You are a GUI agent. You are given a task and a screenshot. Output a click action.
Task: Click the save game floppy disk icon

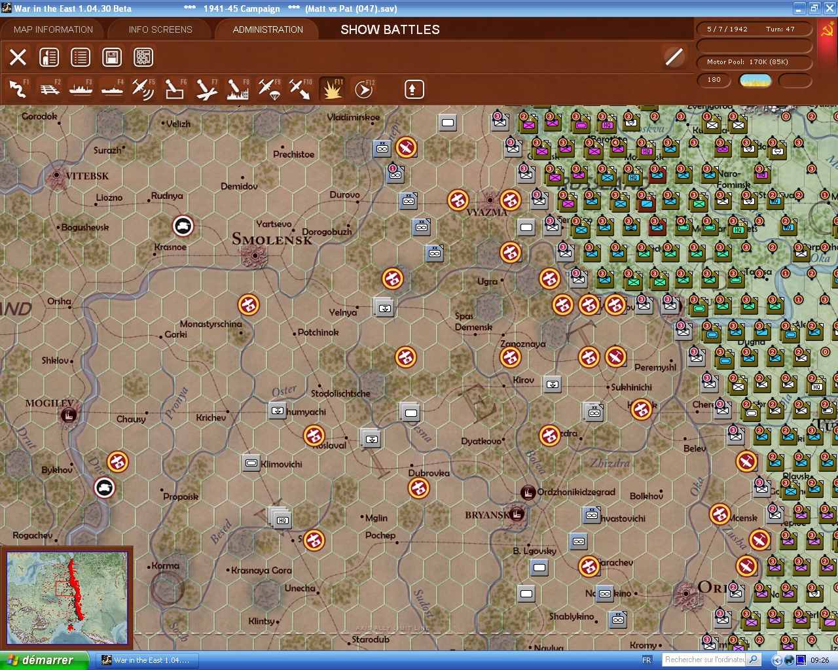pos(112,58)
